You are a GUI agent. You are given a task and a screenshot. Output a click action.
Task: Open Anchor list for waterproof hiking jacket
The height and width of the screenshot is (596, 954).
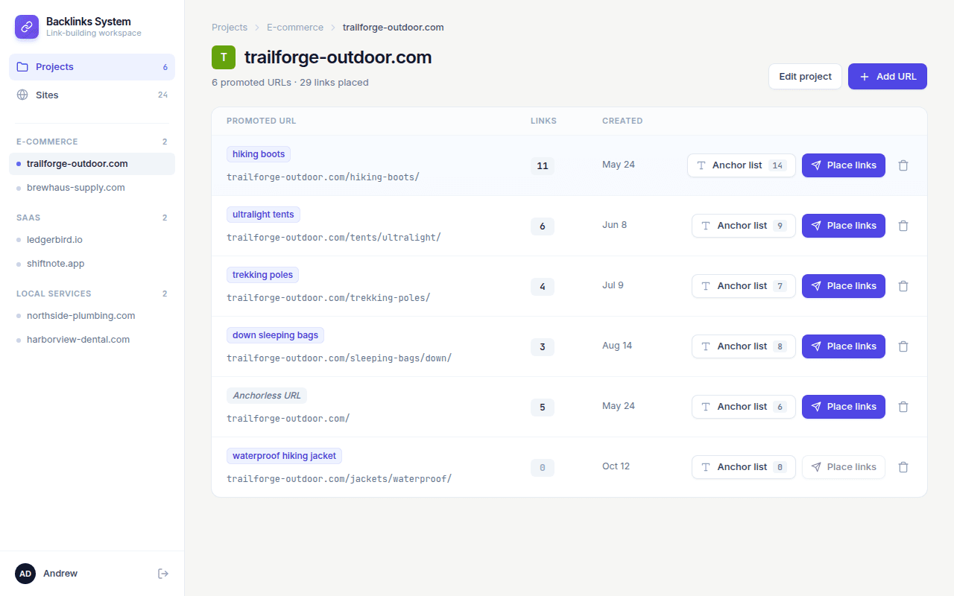(x=744, y=467)
